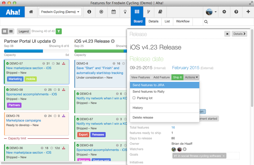Click the blue Marketing tag
Viewport: 254px width, 165px height.
(15, 79)
